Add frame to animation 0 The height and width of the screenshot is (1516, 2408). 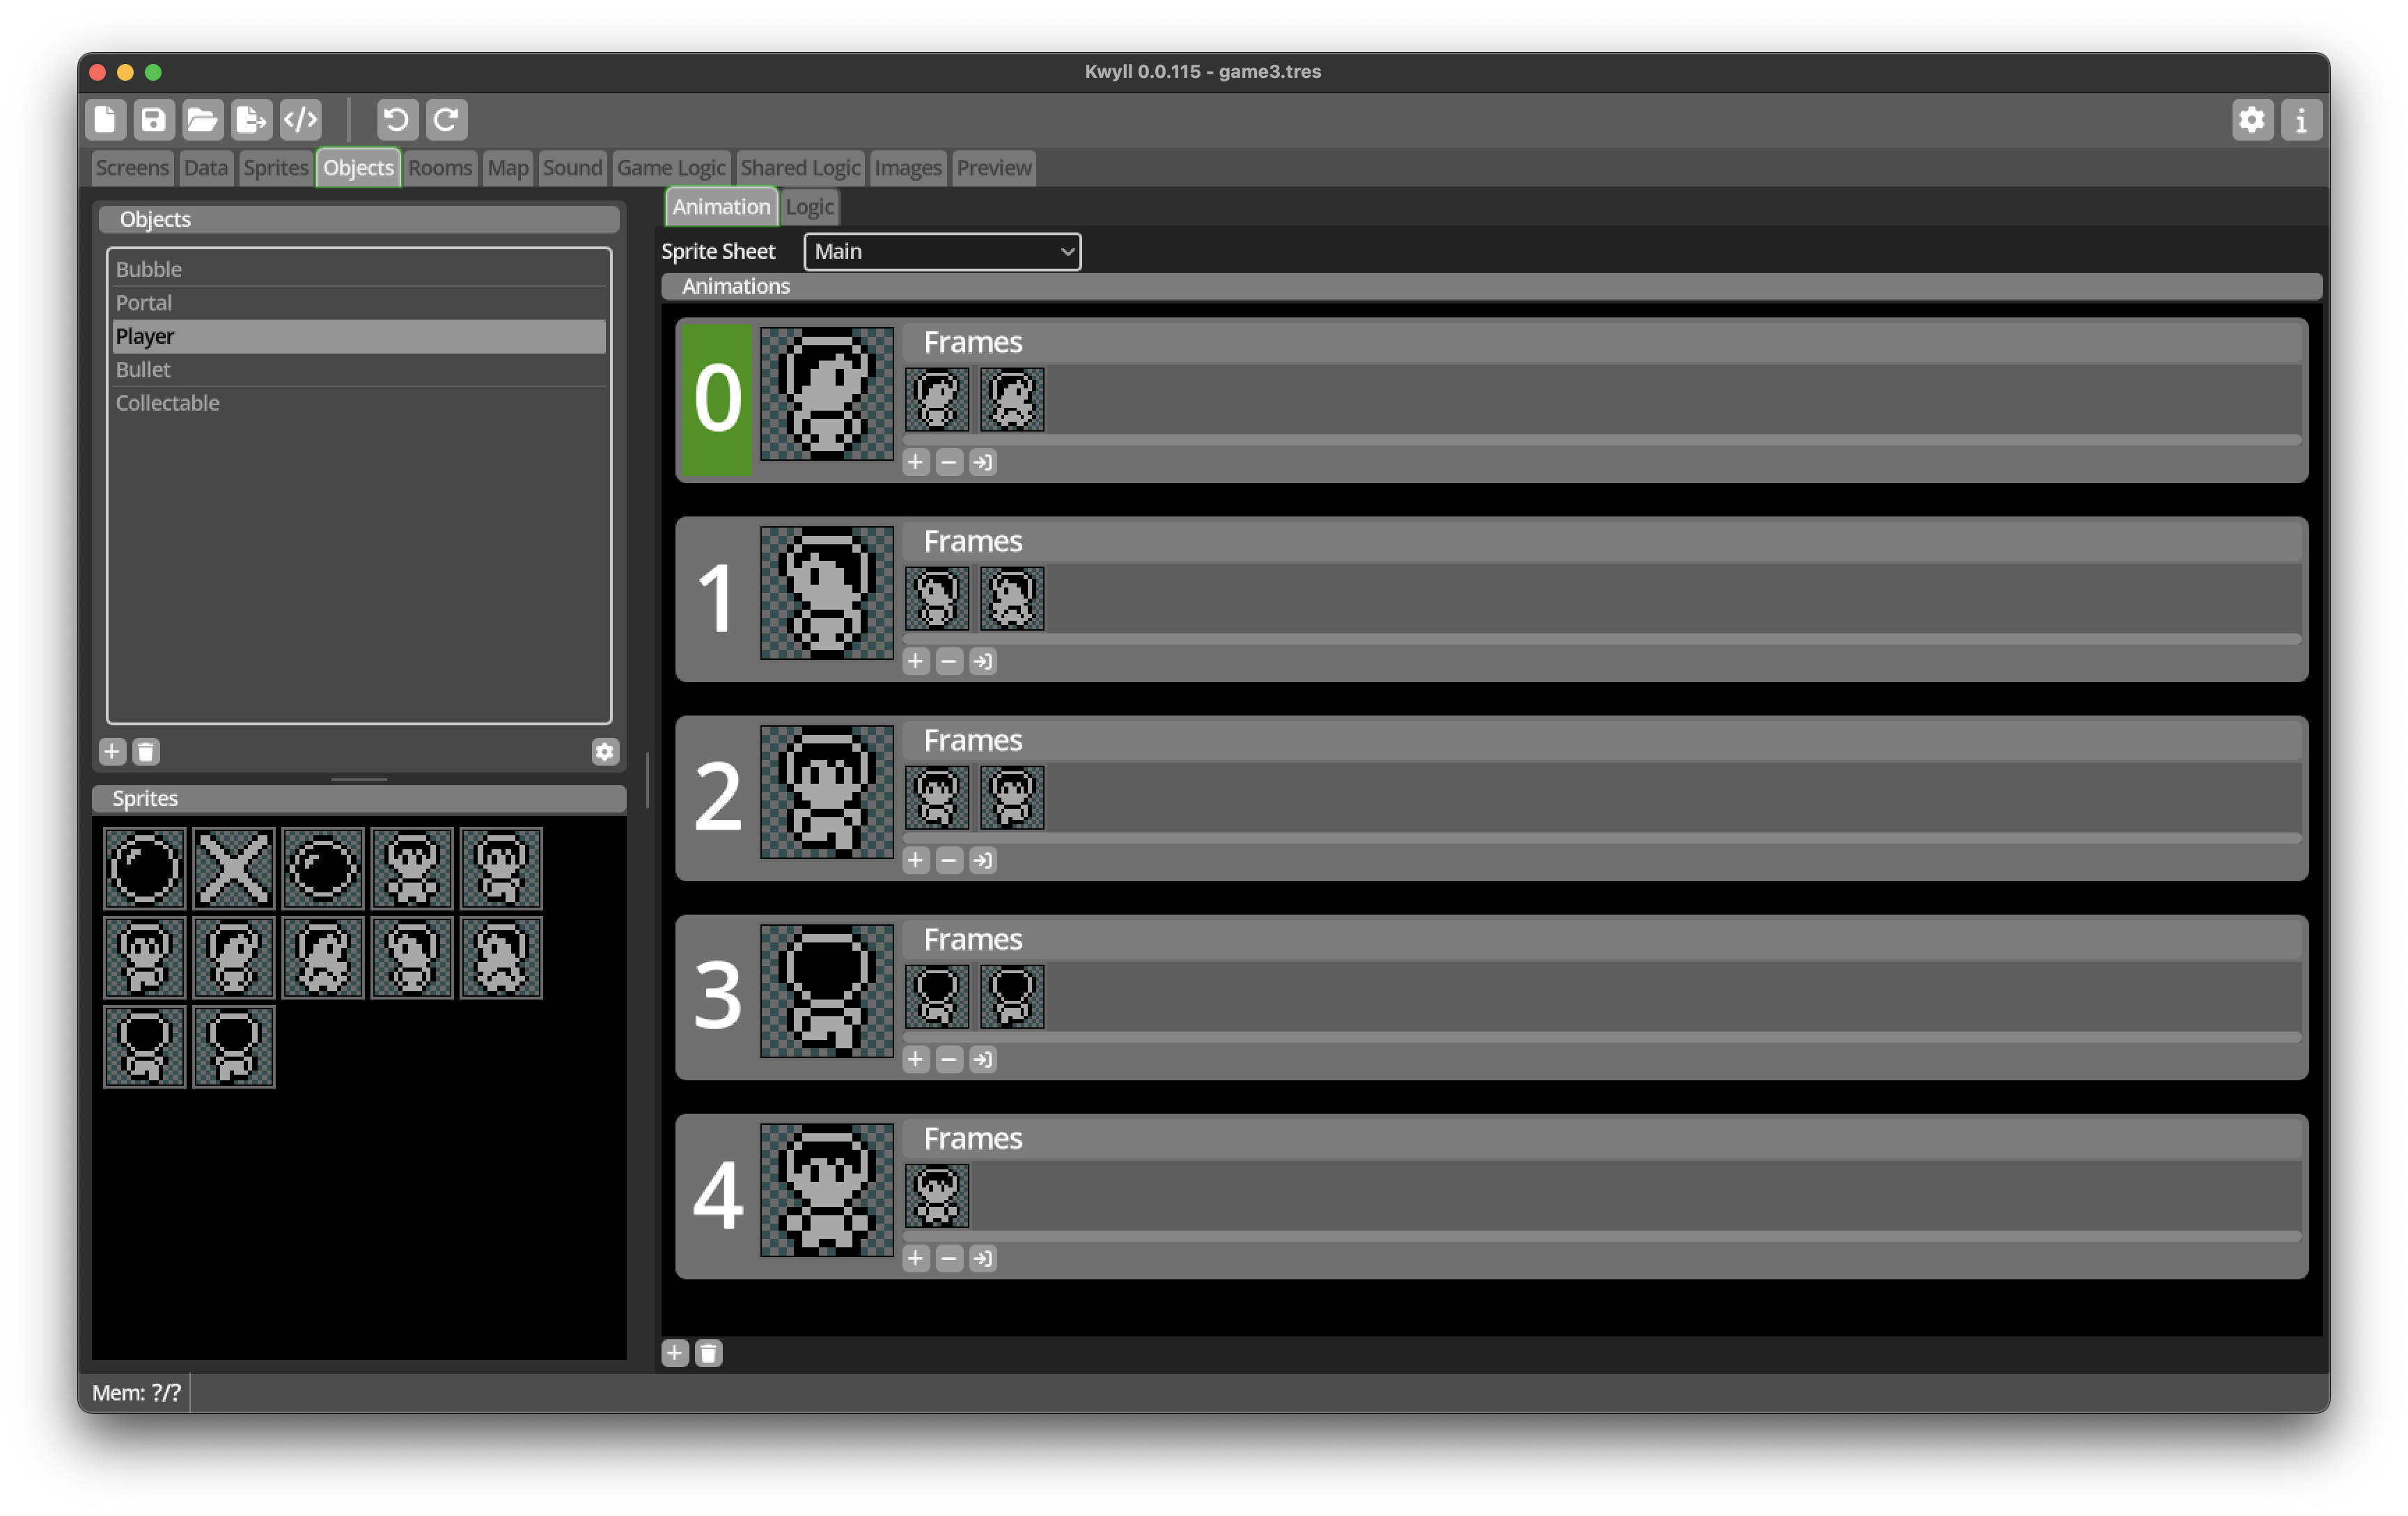point(915,461)
